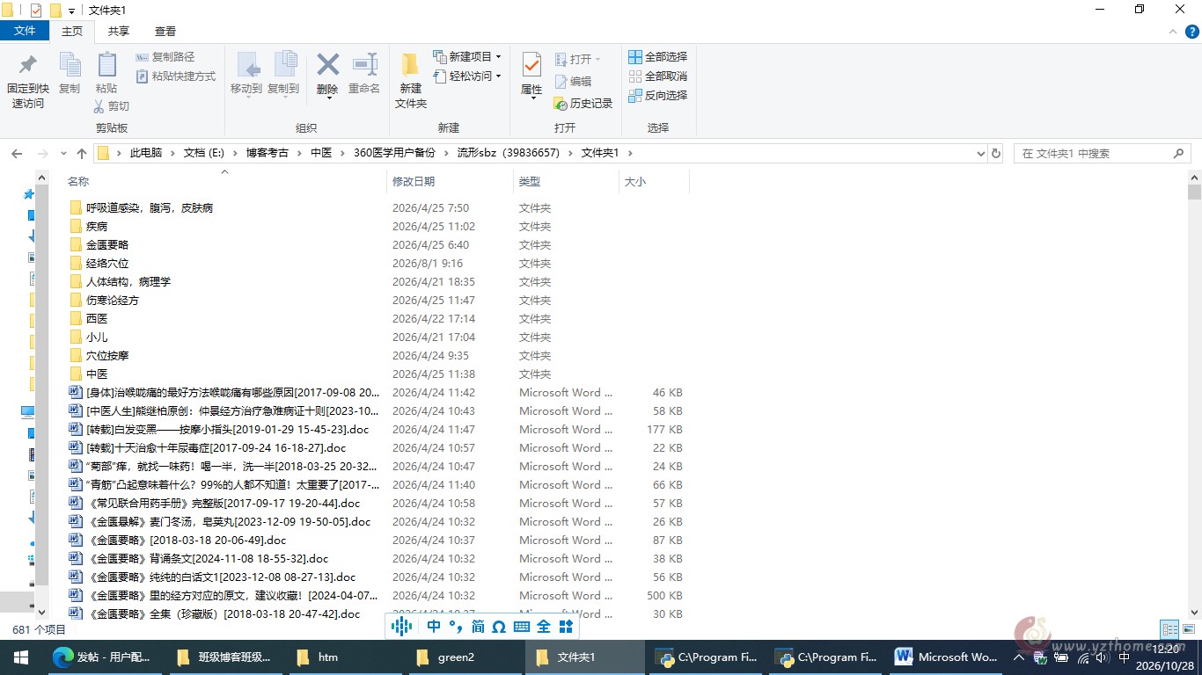This screenshot has height=675, width=1202.
Task: Click the Pin to Quick access (固定到快速访问) icon
Action: (28, 65)
